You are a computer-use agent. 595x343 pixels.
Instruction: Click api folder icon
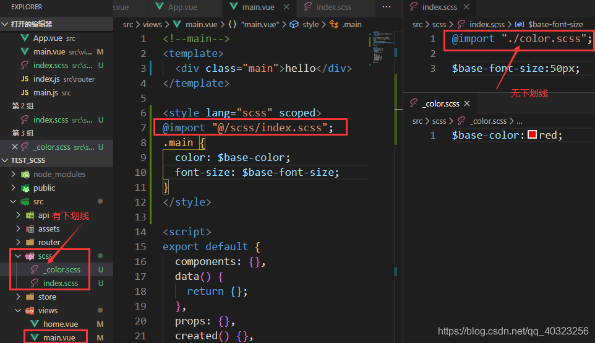coord(30,215)
